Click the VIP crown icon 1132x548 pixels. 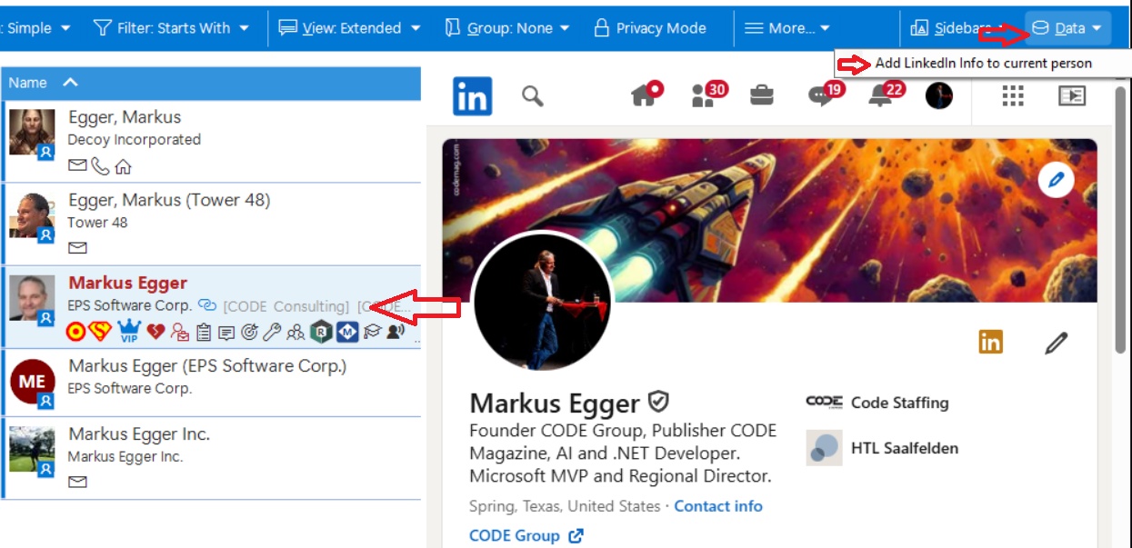(128, 331)
